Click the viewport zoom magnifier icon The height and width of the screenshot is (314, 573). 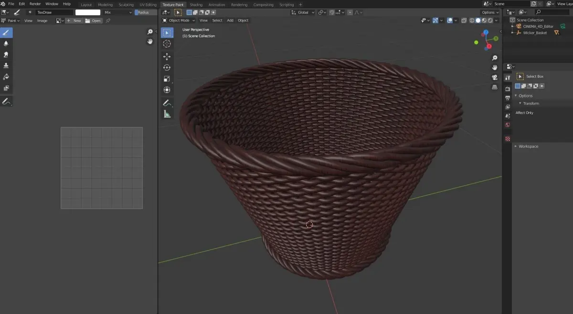[x=495, y=58]
